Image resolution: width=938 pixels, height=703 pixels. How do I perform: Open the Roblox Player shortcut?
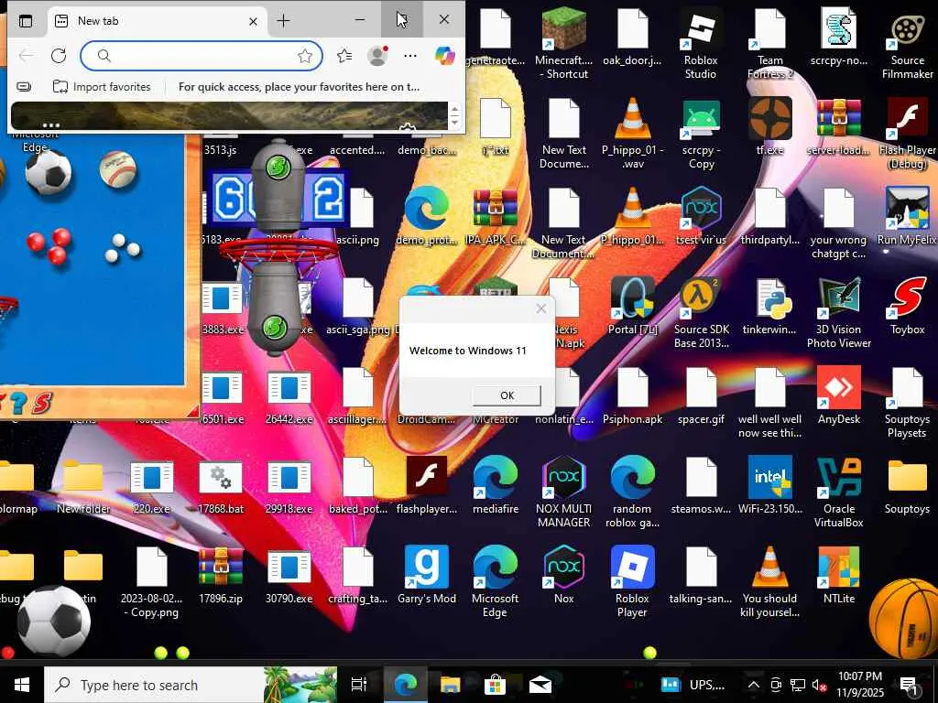click(x=632, y=582)
